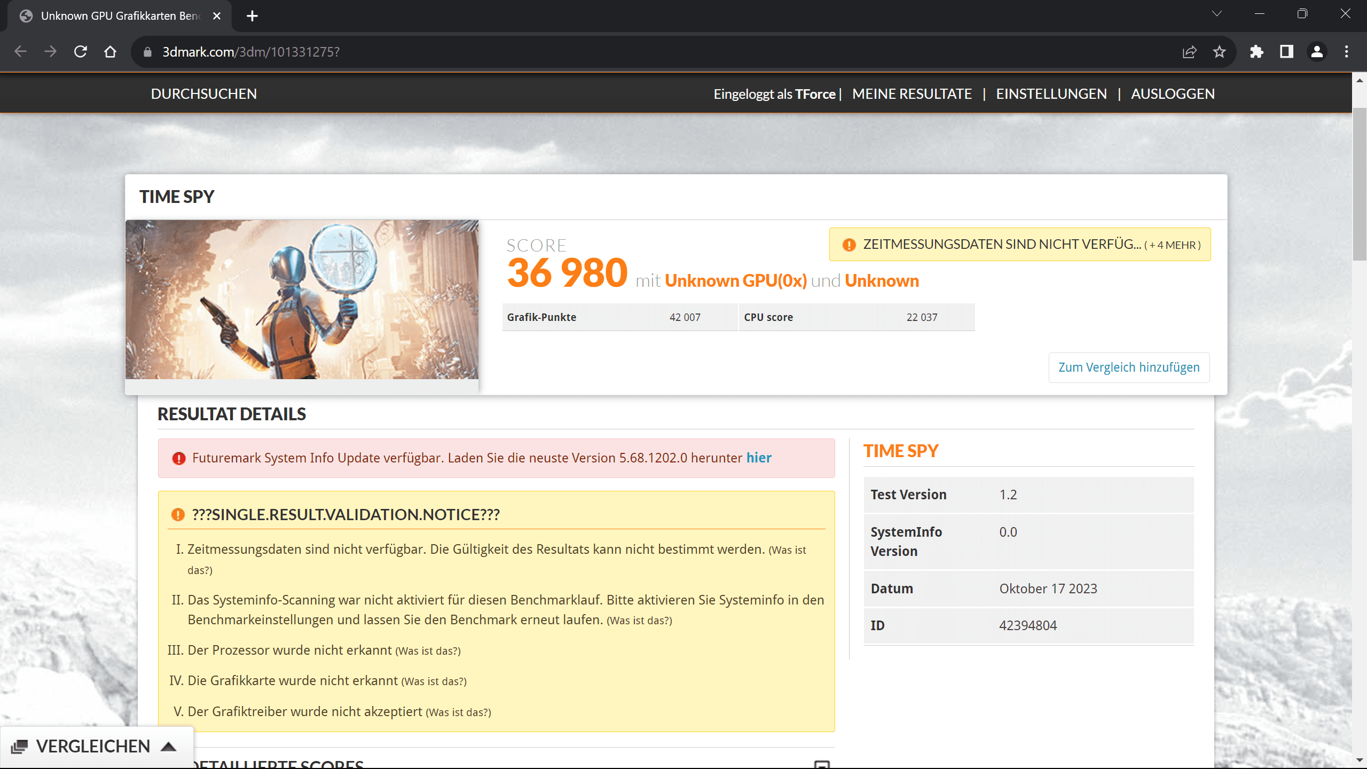
Task: Click the browser home icon
Action: [110, 52]
